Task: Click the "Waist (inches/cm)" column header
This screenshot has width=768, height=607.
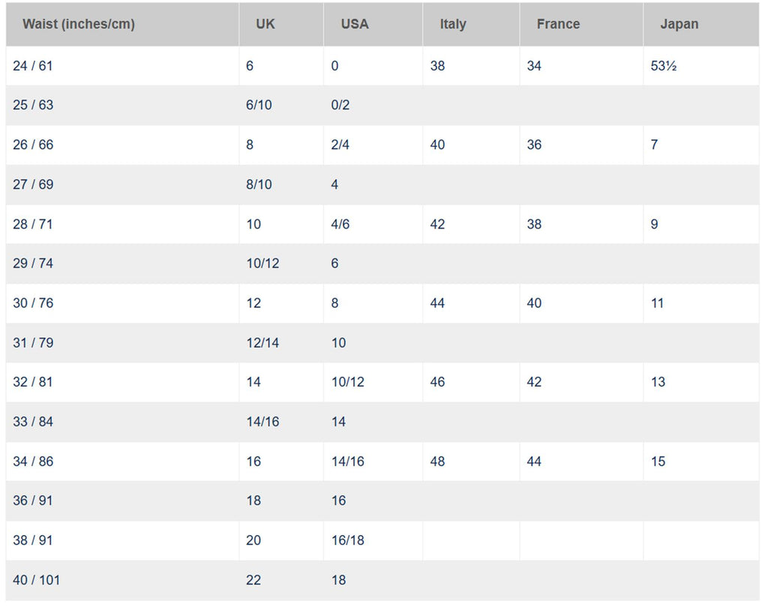Action: pyautogui.click(x=79, y=24)
